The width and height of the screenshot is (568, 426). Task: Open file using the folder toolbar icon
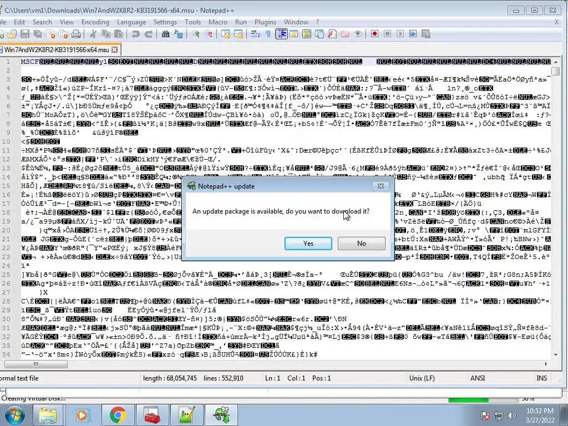(x=12, y=34)
